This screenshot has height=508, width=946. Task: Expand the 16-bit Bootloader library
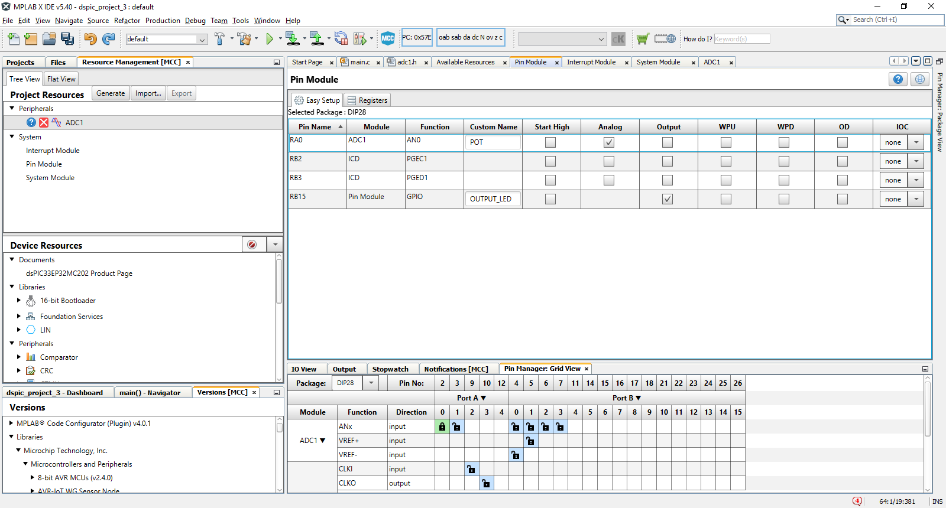click(x=19, y=301)
